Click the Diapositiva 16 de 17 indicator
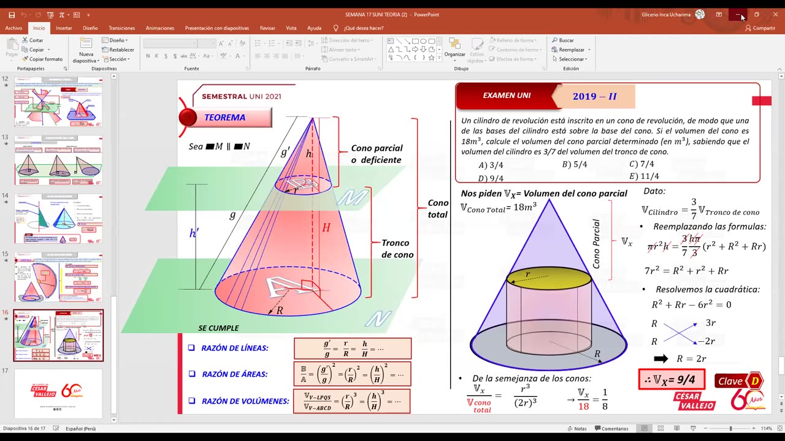Screen dimensions: 785x441 coord(25,429)
